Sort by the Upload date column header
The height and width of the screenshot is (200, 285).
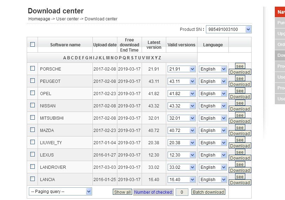[105, 45]
